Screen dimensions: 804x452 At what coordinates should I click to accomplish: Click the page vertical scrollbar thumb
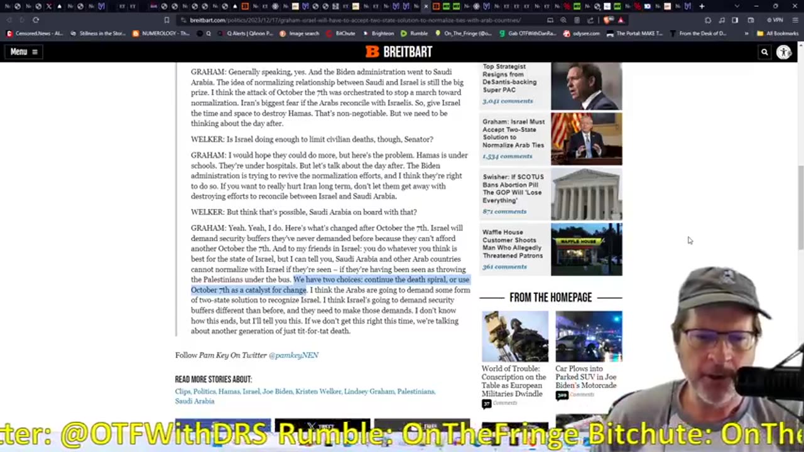[800, 207]
